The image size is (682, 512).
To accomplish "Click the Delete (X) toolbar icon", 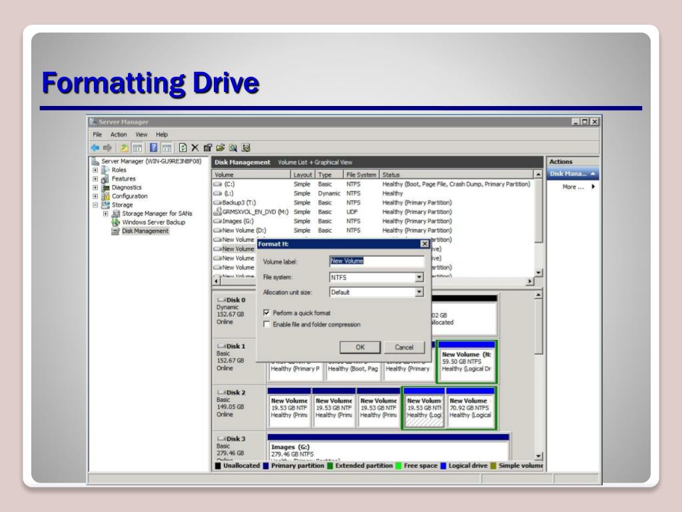I will coord(195,148).
